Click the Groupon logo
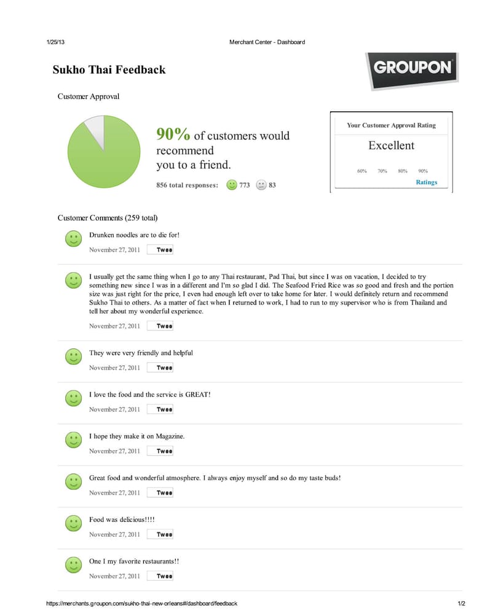The image size is (498, 614). [411, 69]
